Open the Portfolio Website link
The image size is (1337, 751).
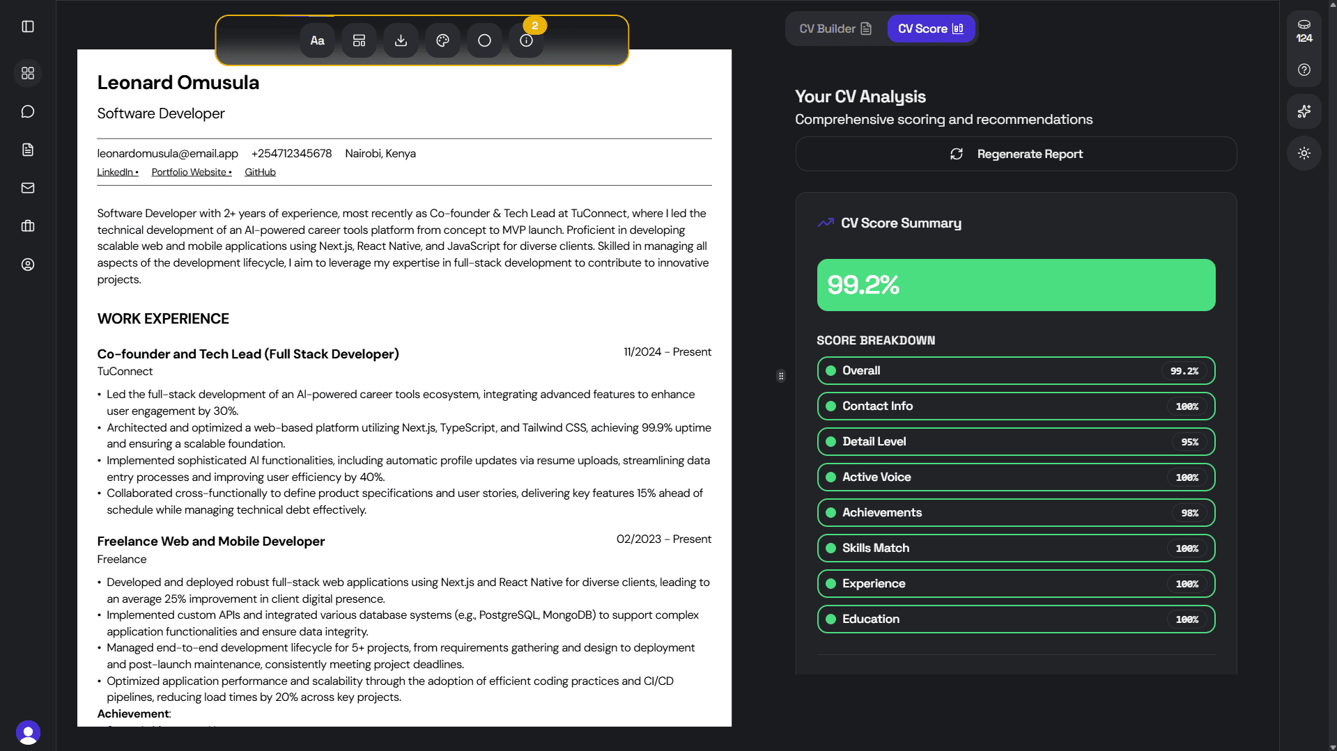point(191,172)
